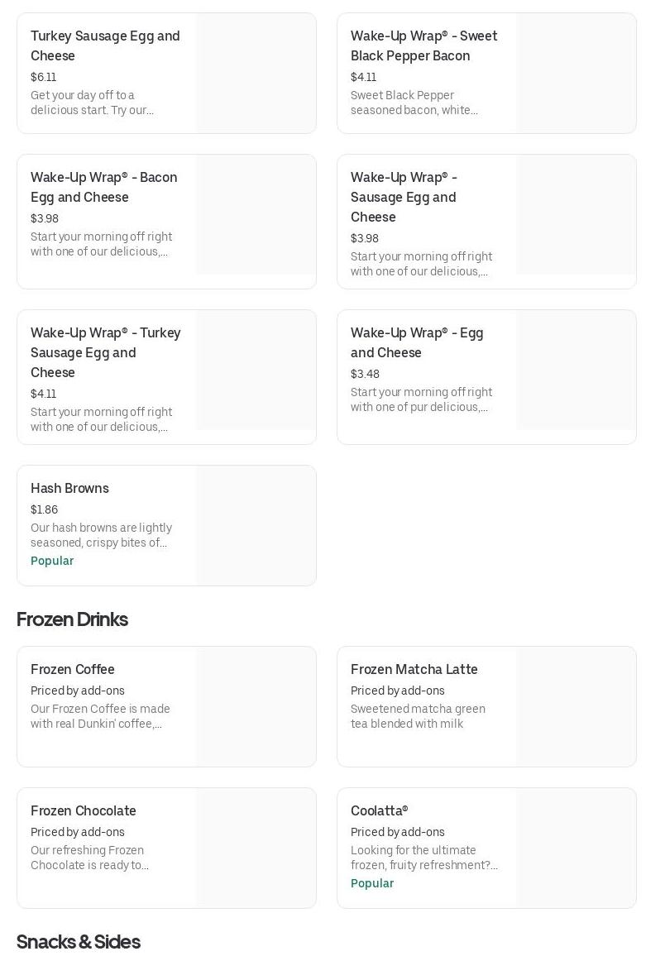Click the Turkey Sausage Egg Cheese thumbnail
This screenshot has height=956, width=665.
256,73
